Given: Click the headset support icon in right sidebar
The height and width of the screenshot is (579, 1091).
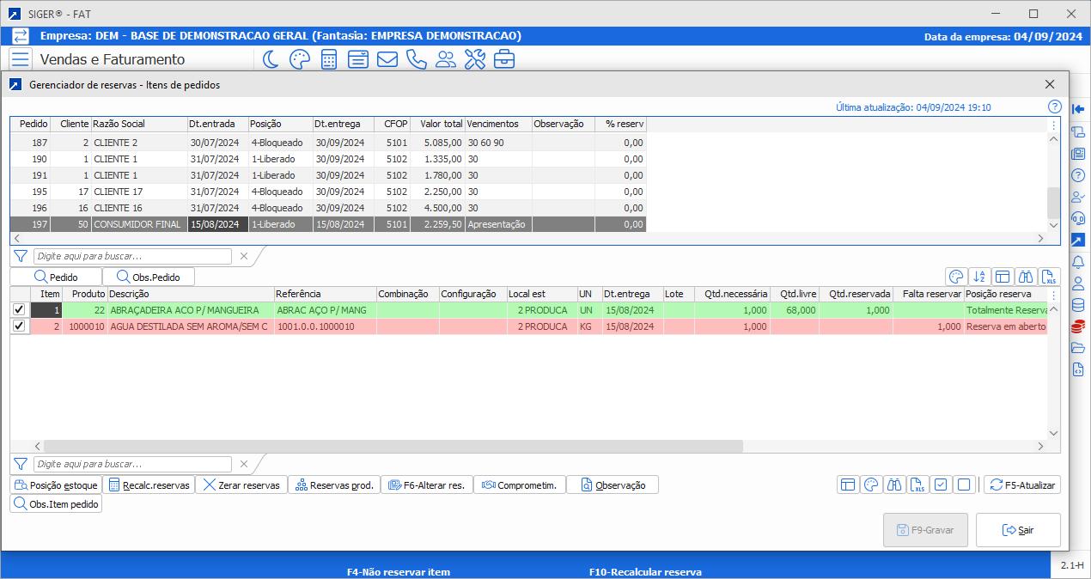Looking at the screenshot, I should point(1078,217).
